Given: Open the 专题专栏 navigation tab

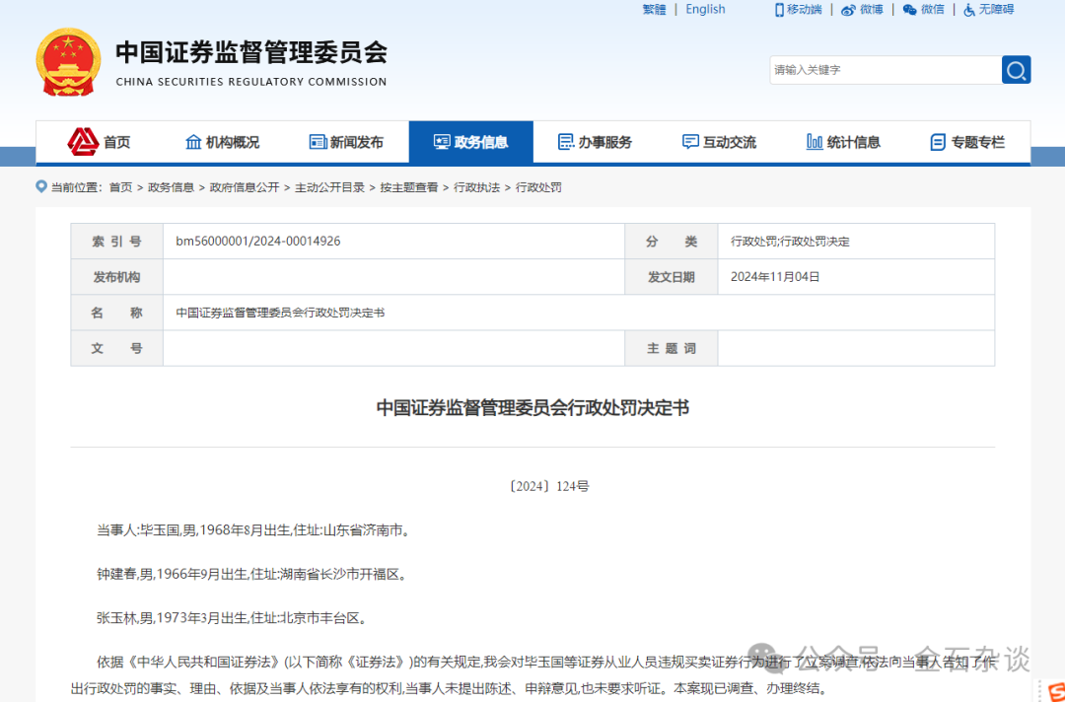Looking at the screenshot, I should 968,142.
